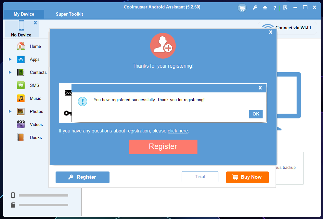Click the envelope email field icon
The image size is (323, 219).
coord(68,93)
